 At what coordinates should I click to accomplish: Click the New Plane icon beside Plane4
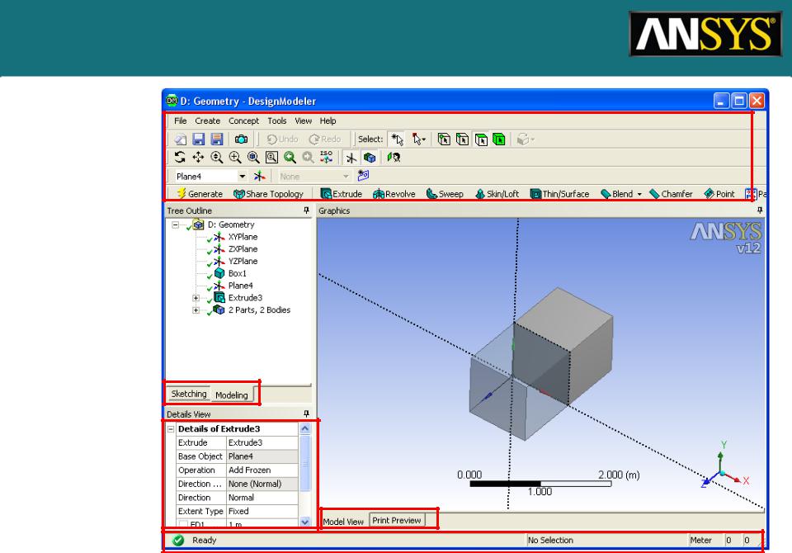tap(260, 176)
